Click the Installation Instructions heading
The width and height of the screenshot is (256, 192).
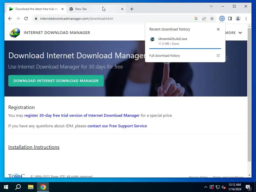[x=34, y=147]
